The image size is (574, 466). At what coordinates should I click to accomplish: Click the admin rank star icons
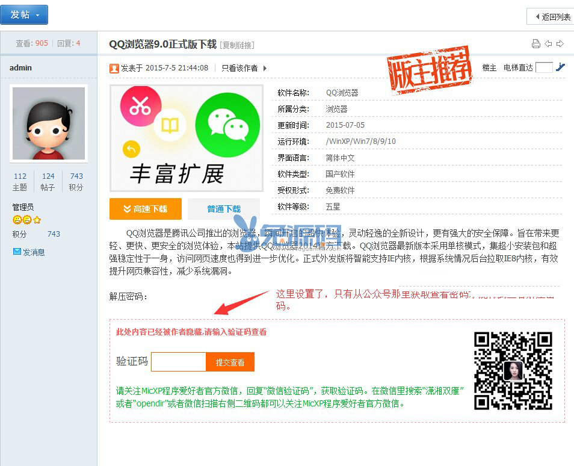26,220
